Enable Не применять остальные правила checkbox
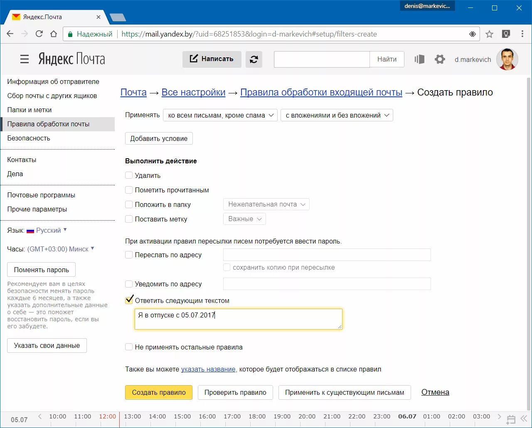The height and width of the screenshot is (428, 532). pyautogui.click(x=129, y=347)
